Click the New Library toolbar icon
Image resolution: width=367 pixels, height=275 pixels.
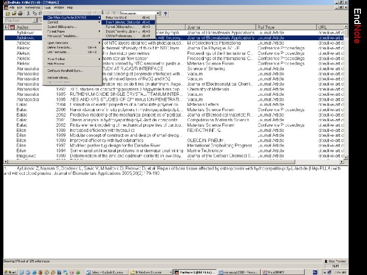point(8,14)
